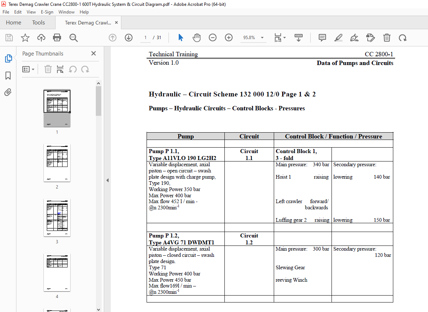
Task: Select page 1 thumbnail
Action: [57, 108]
